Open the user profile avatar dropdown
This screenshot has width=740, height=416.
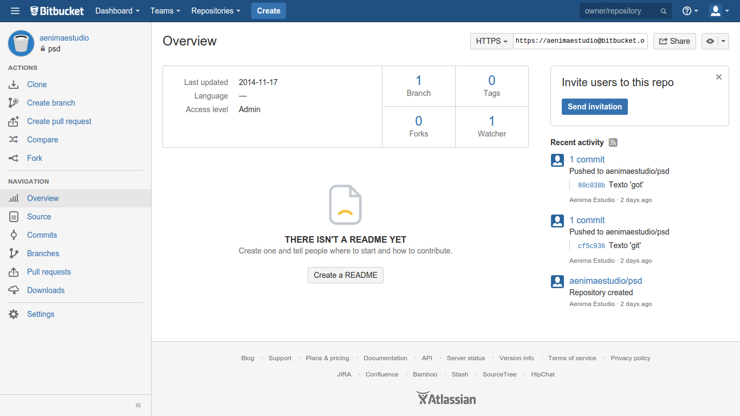pos(719,11)
